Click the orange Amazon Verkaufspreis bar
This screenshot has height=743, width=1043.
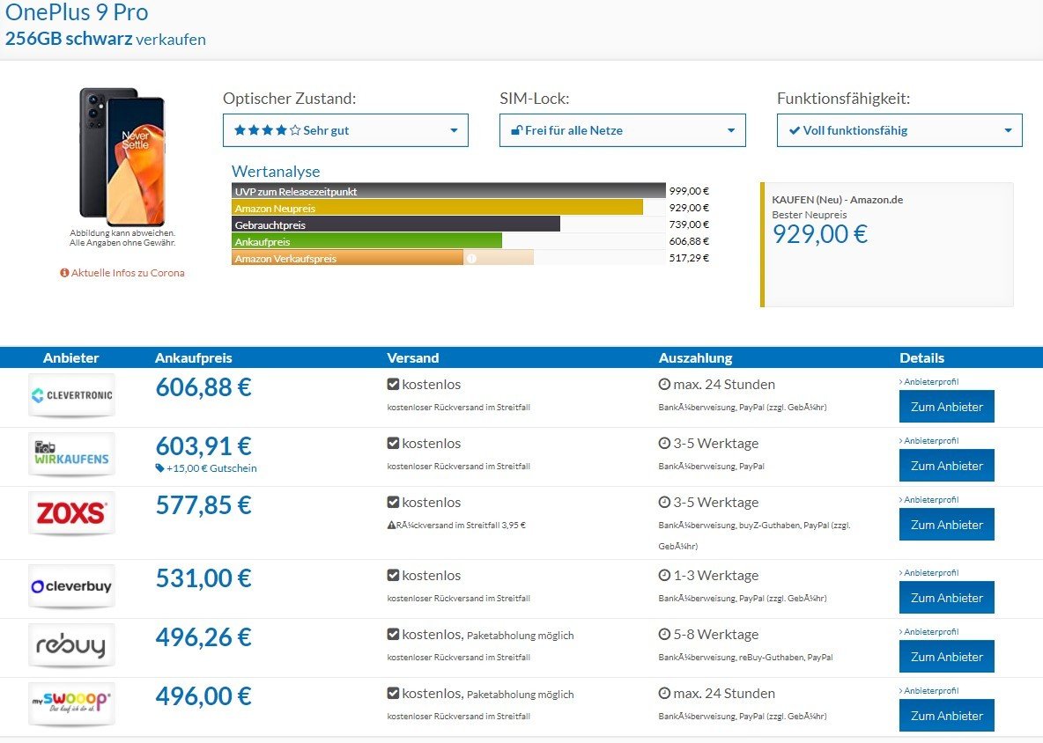point(347,258)
